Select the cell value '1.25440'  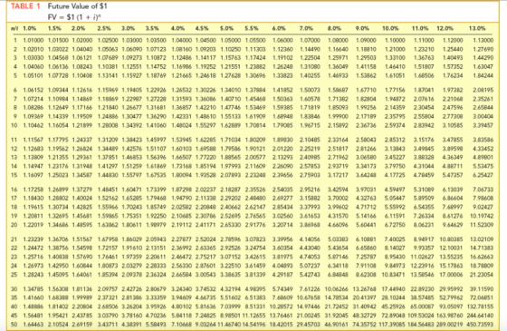(x=453, y=49)
